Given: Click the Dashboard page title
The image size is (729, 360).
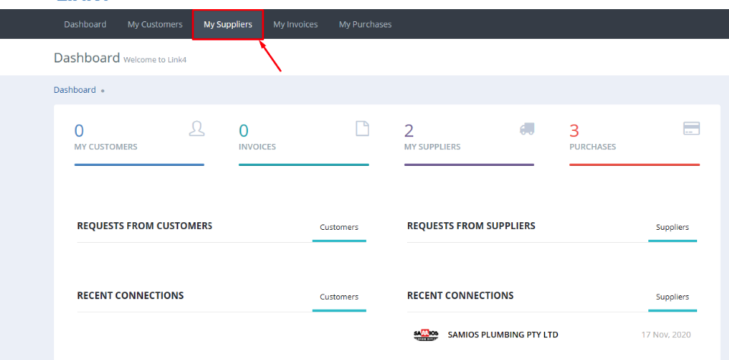Looking at the screenshot, I should tap(87, 58).
